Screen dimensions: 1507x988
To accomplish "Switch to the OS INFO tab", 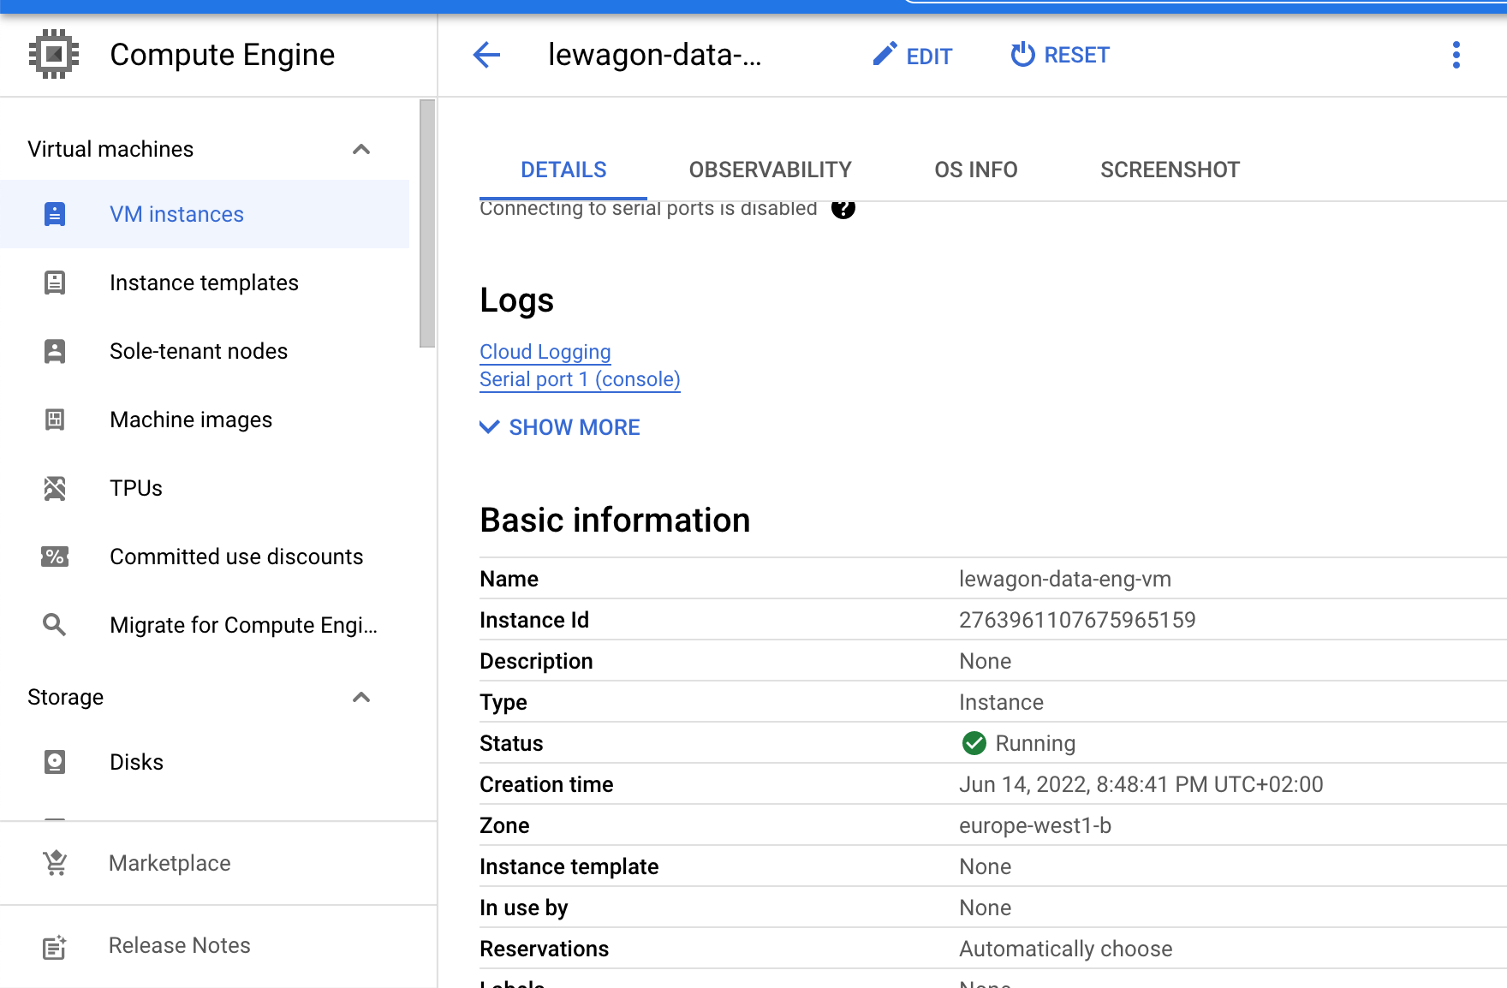I will point(976,170).
